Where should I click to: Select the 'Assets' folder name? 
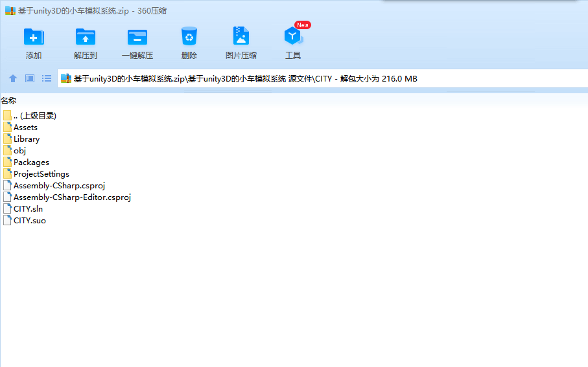[25, 128]
